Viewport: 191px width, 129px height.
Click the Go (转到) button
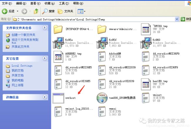186,19
